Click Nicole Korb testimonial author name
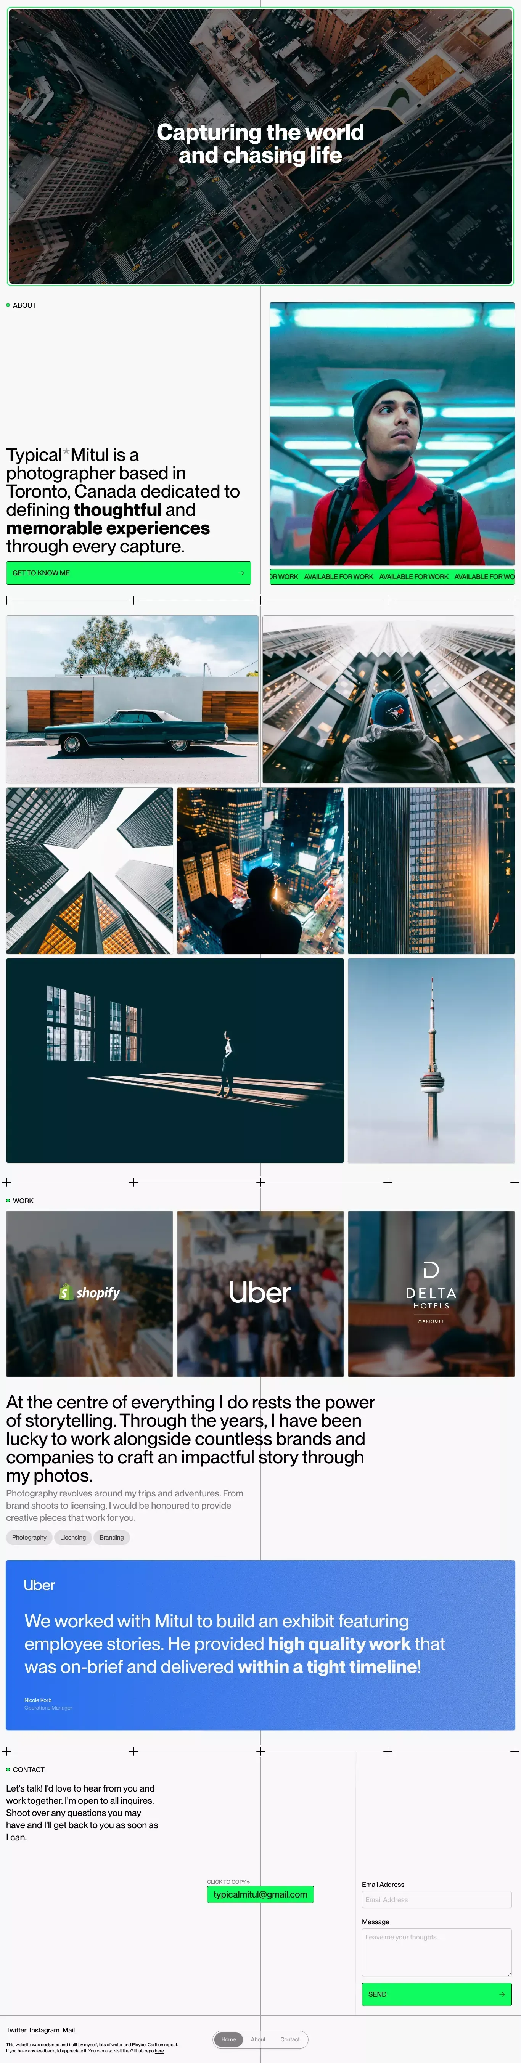 (x=38, y=1699)
